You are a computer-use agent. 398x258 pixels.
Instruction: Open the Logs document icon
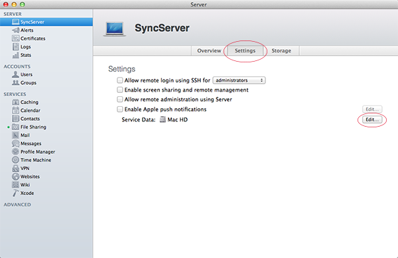[15, 46]
